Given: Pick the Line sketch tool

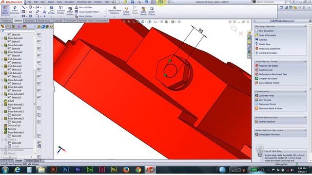Looking at the screenshot, I should 23,7.
